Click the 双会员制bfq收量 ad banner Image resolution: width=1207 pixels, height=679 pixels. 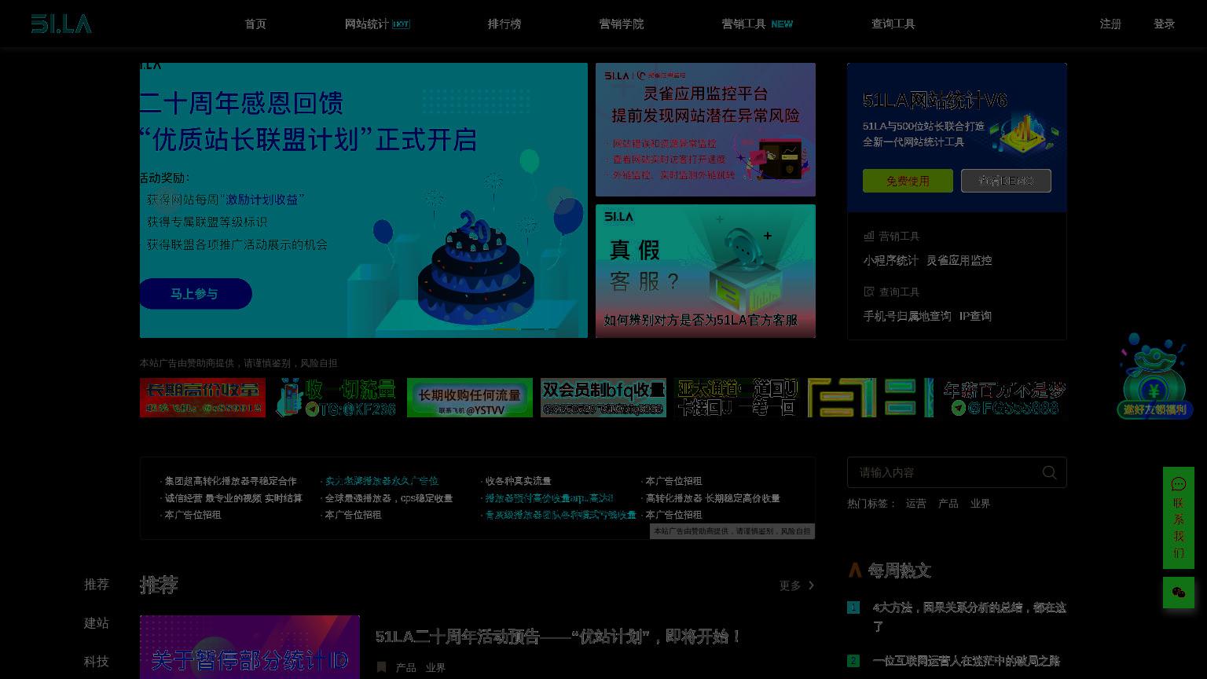(603, 398)
